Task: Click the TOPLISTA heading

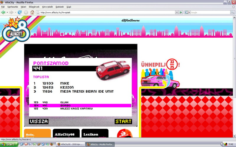Action: 41,77
